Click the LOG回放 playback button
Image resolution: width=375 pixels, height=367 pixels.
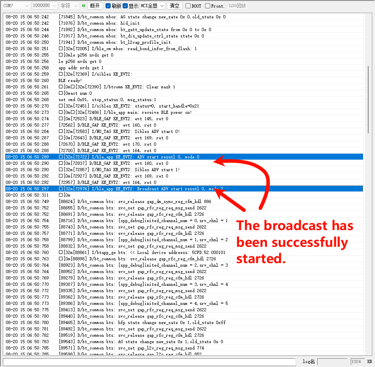[238, 6]
